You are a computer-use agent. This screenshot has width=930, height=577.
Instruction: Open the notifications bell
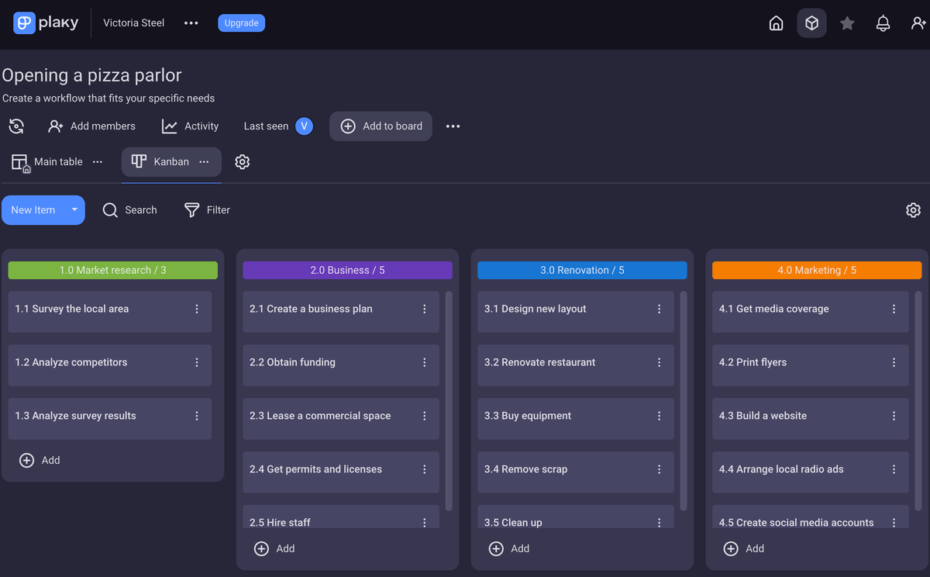(883, 23)
